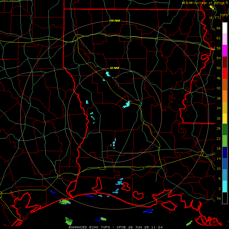This screenshot has height=229, width=229.
Task: Select the legend value "58"
Action: point(219,48)
